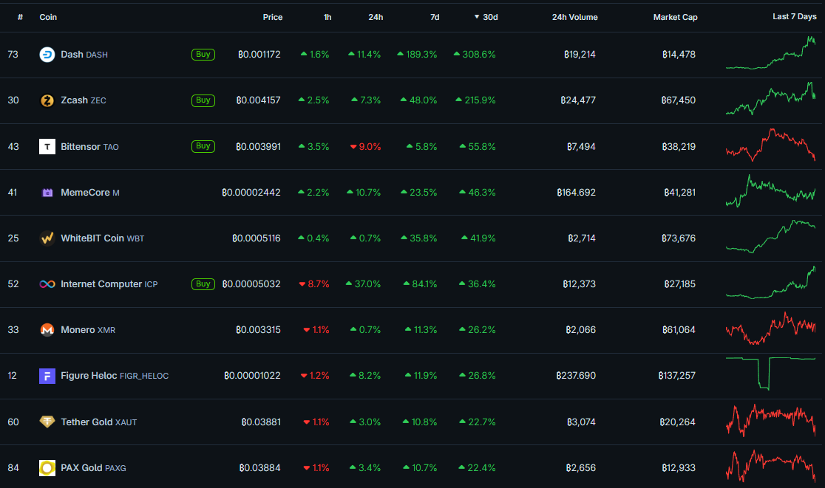825x488 pixels.
Task: Open the Bittensor TAO coin link
Action: coord(89,147)
